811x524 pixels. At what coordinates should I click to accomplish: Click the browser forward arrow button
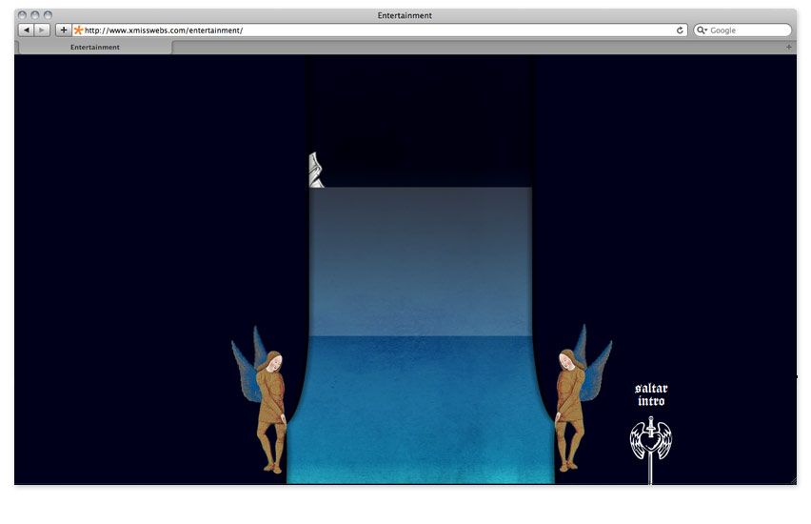43,30
